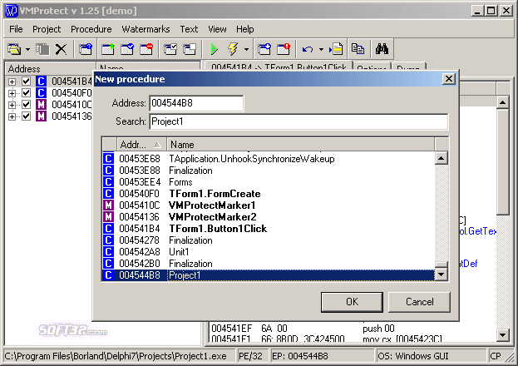The width and height of the screenshot is (518, 366).
Task: Click the black X delete toolbar icon
Action: (62, 50)
